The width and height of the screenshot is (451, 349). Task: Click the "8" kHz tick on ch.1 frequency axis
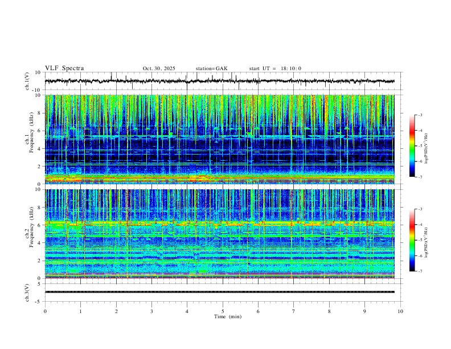tap(39, 113)
